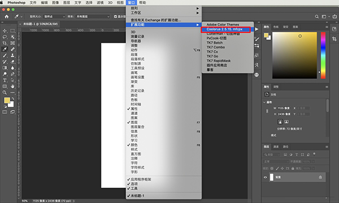The width and height of the screenshot is (339, 203).
Task: Click landscape canvas orientation button
Action: point(286,122)
